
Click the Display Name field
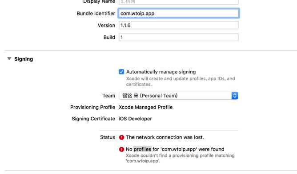coord(178,2)
